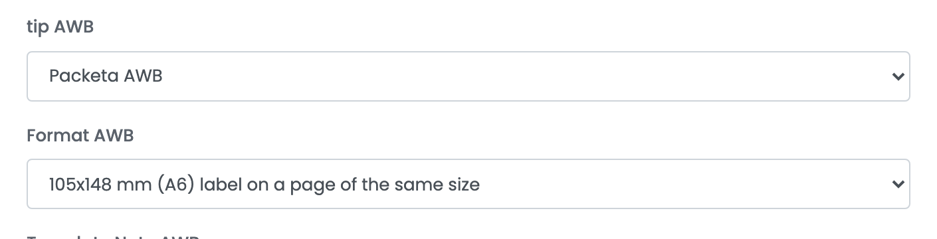Image resolution: width=937 pixels, height=239 pixels.
Task: Click the chevron arrow on 105x148 mm select
Action: click(x=898, y=185)
